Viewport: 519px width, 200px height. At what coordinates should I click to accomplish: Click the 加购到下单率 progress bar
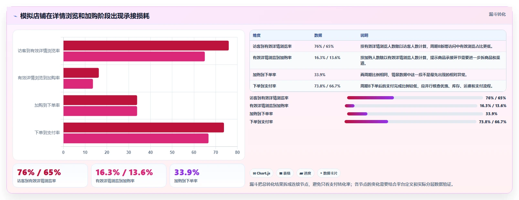415,114
